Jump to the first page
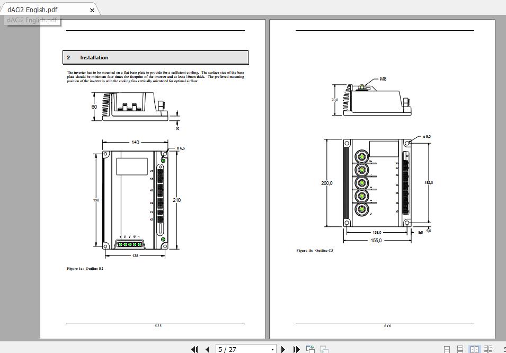The width and height of the screenshot is (506, 353). tap(195, 349)
